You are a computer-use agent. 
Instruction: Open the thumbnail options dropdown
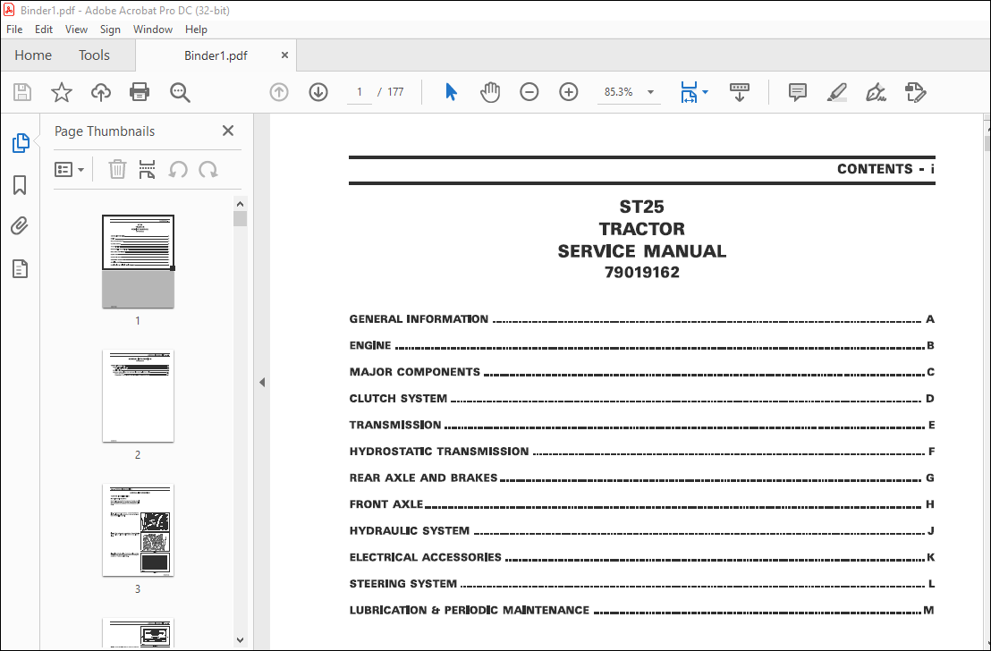point(69,169)
